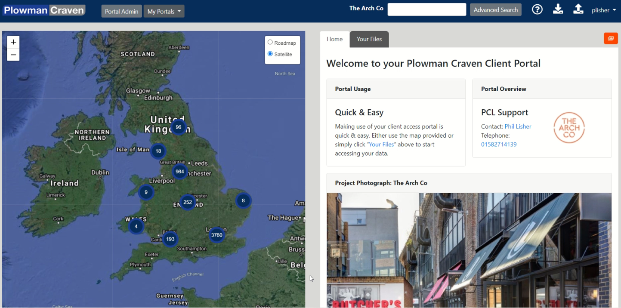621x308 pixels.
Task: Expand the My Portals dropdown
Action: pos(164,12)
